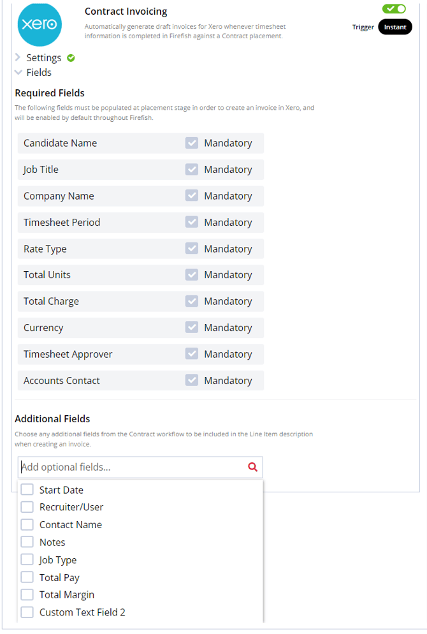Image resolution: width=427 pixels, height=634 pixels.
Task: Click the Instant trigger badge
Action: coord(395,27)
